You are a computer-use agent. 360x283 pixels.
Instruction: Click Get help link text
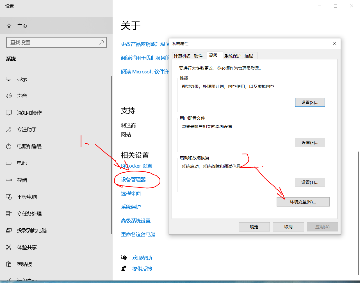click(142, 258)
